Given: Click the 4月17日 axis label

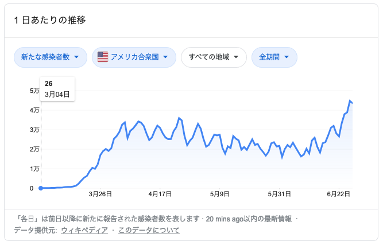Looking at the screenshot, I should 160,194.
